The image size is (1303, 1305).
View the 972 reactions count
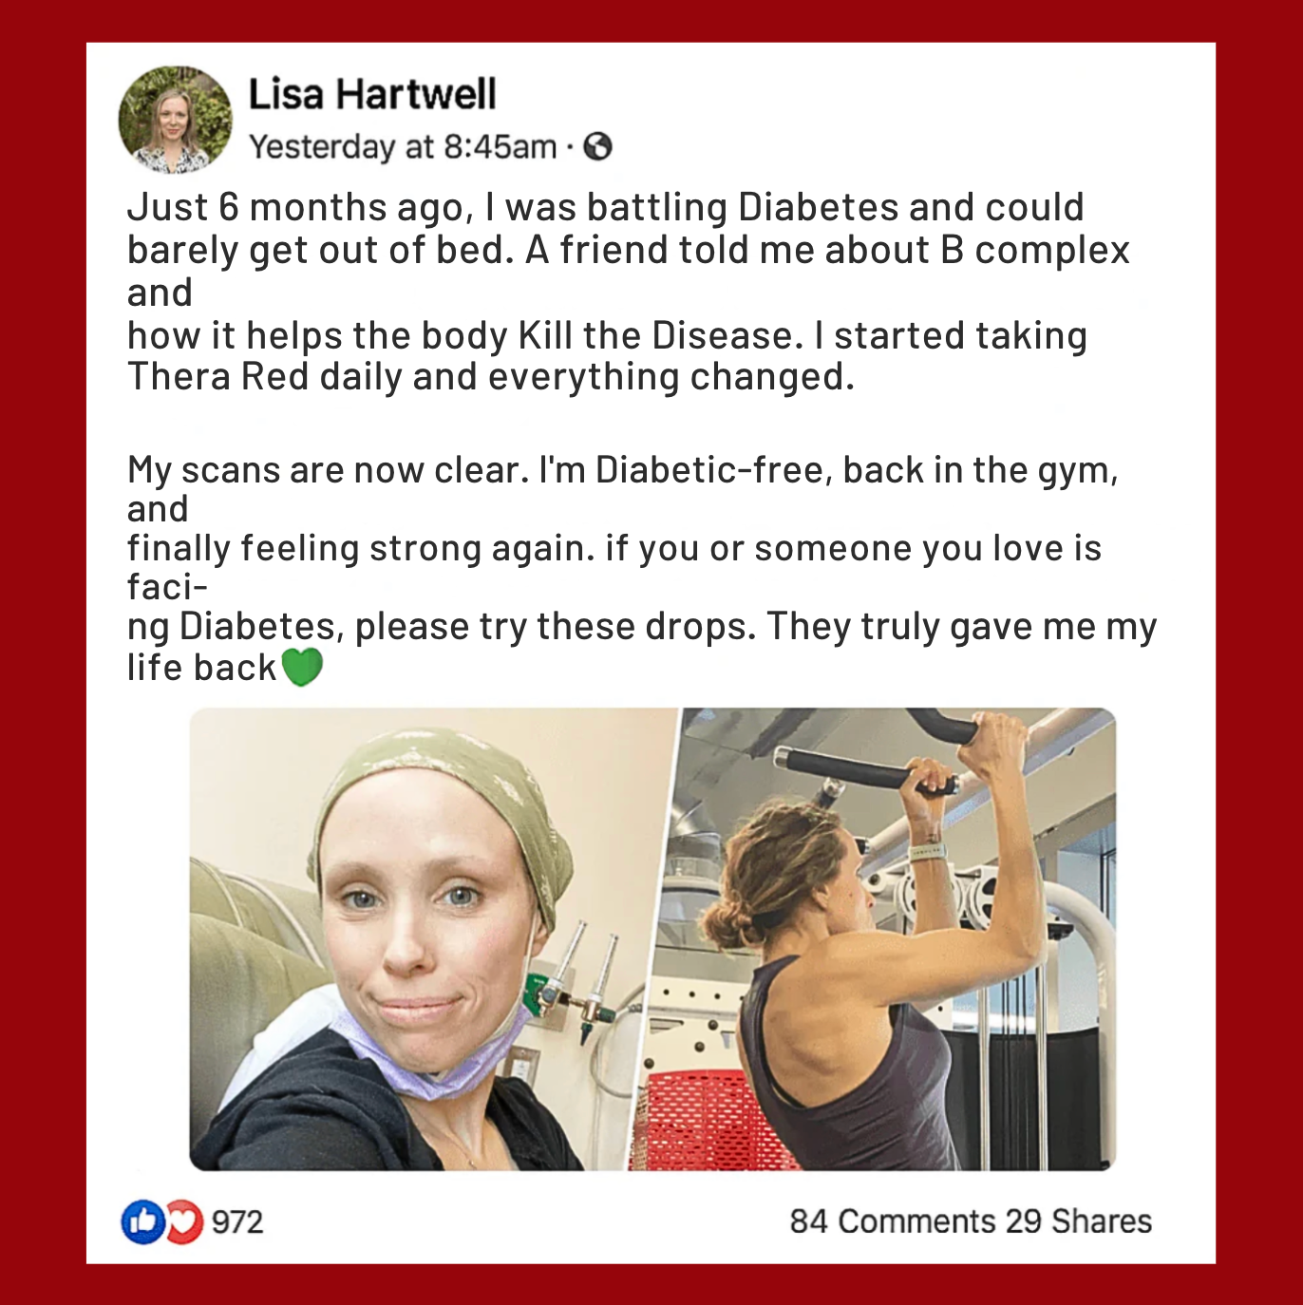coord(237,1221)
